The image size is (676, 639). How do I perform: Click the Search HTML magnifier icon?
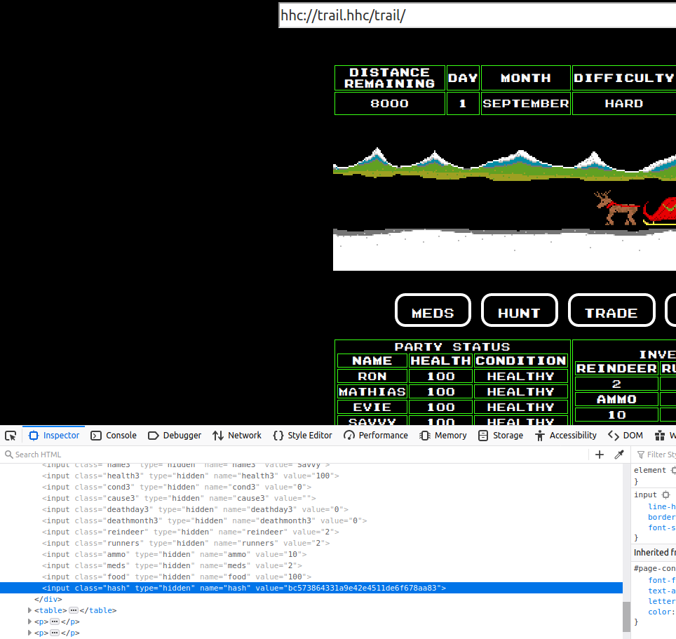[x=8, y=455]
